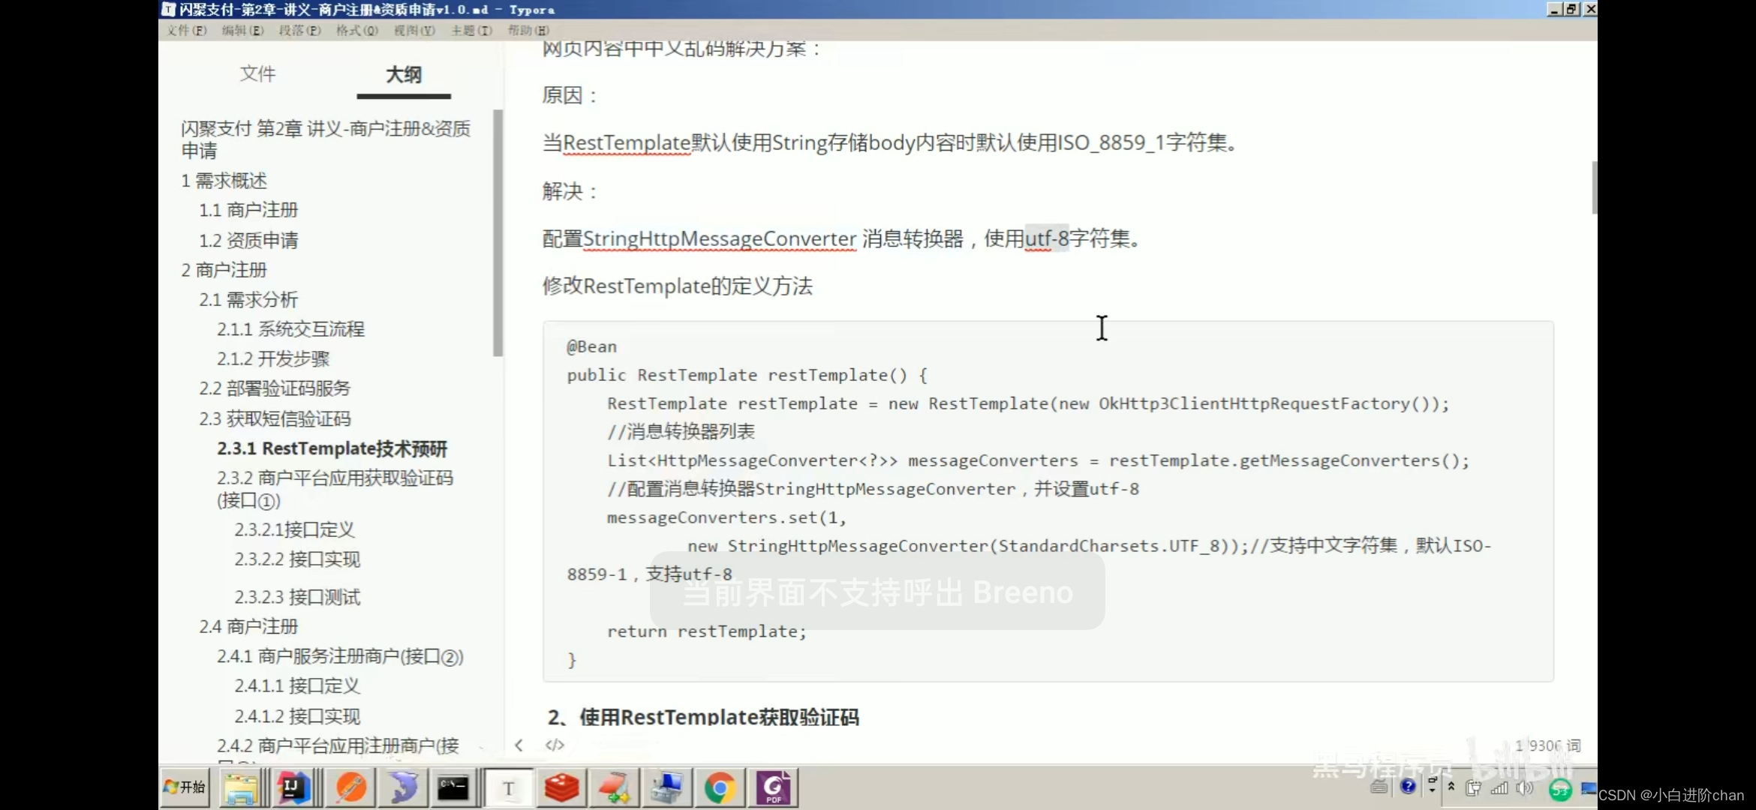
Task: Open the 视图(V) menu
Action: (x=414, y=31)
